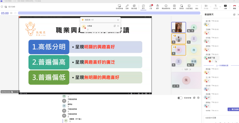The width and height of the screenshot is (239, 123).
Task: Select the woman's video thumbnail
Action: (179, 27)
